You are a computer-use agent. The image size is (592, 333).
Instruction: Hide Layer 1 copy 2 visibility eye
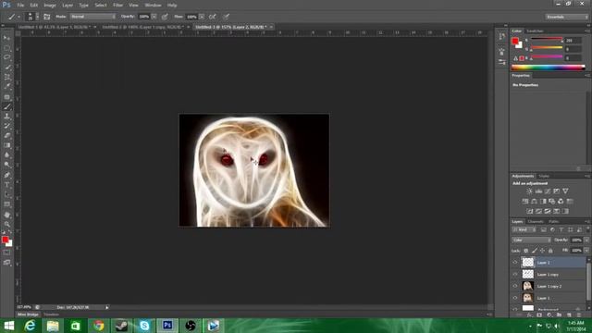point(515,286)
